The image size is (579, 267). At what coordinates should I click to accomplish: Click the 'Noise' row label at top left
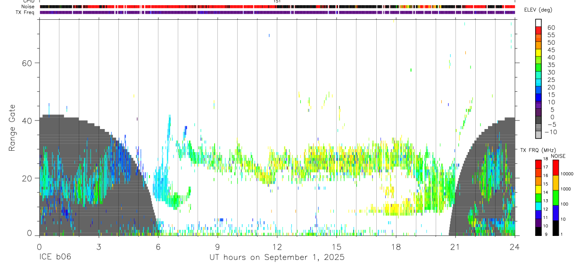tap(27, 7)
